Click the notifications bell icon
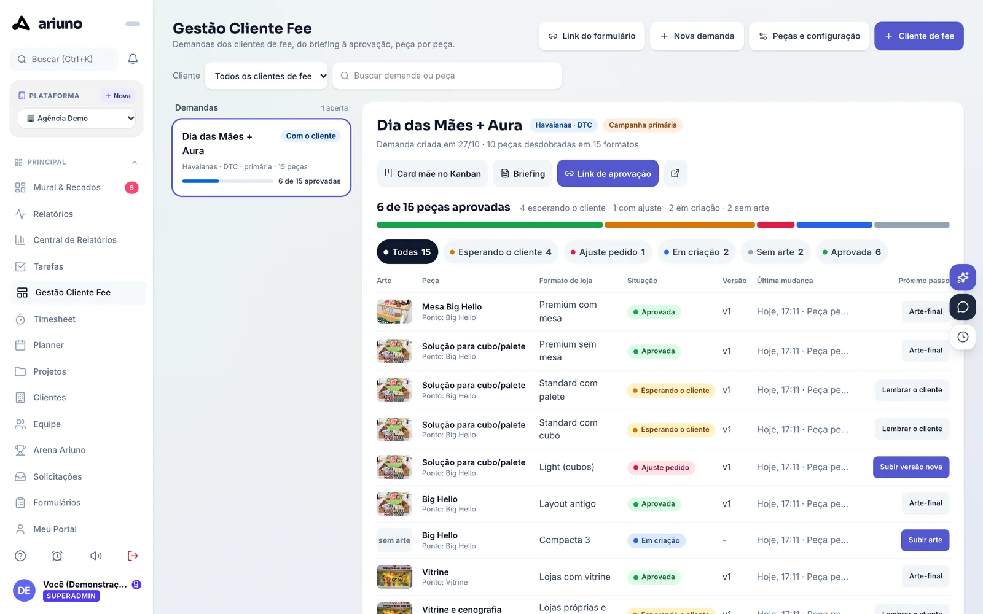 click(133, 59)
